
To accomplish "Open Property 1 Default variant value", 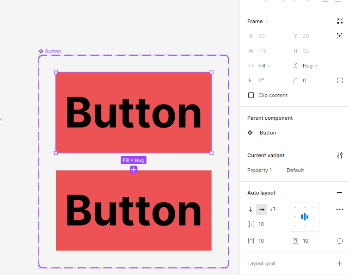I will point(295,170).
